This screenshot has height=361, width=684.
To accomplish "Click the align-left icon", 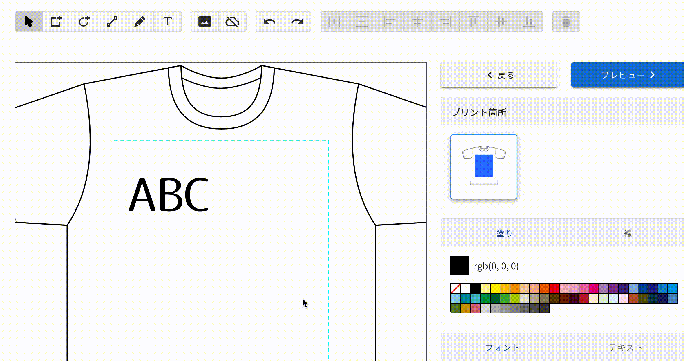I will tap(389, 21).
